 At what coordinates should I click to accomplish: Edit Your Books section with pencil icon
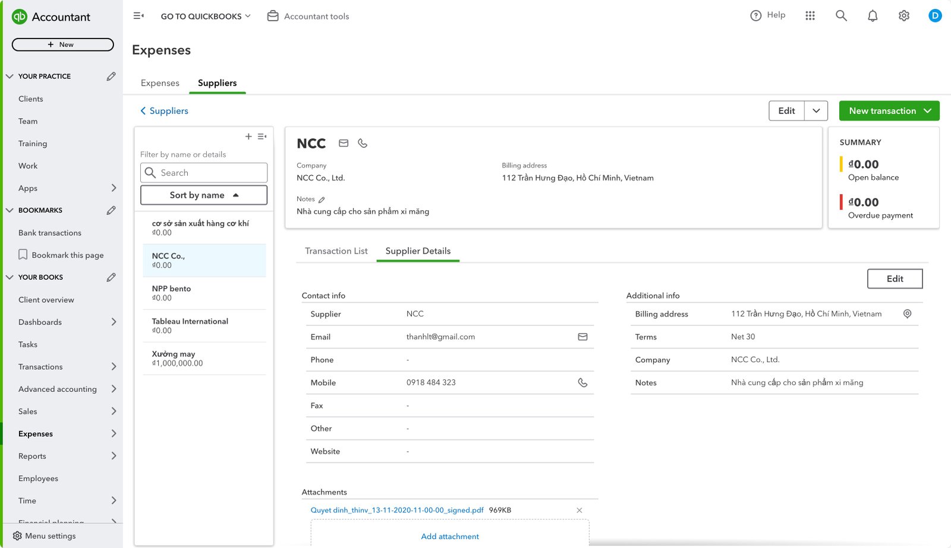(111, 277)
